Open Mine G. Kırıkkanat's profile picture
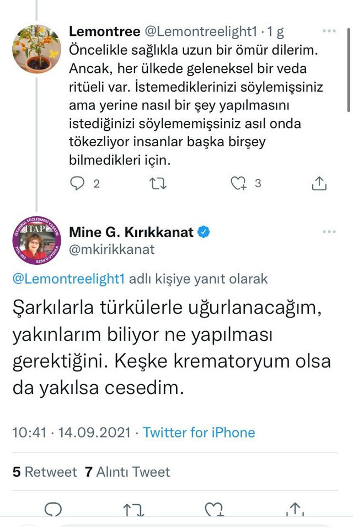This screenshot has width=353, height=527. [x=36, y=240]
